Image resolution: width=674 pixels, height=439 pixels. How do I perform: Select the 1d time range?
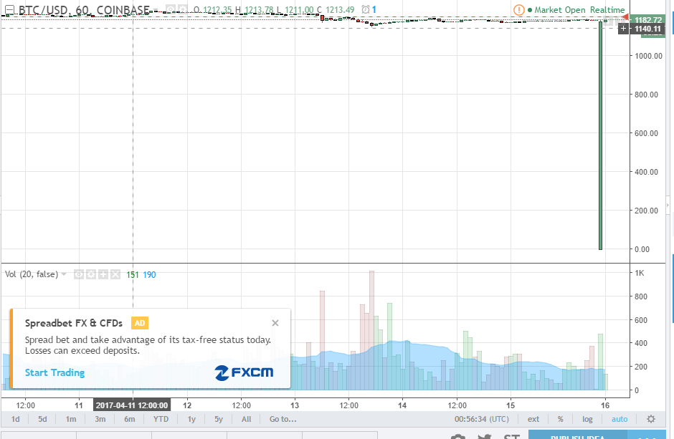[x=16, y=419]
